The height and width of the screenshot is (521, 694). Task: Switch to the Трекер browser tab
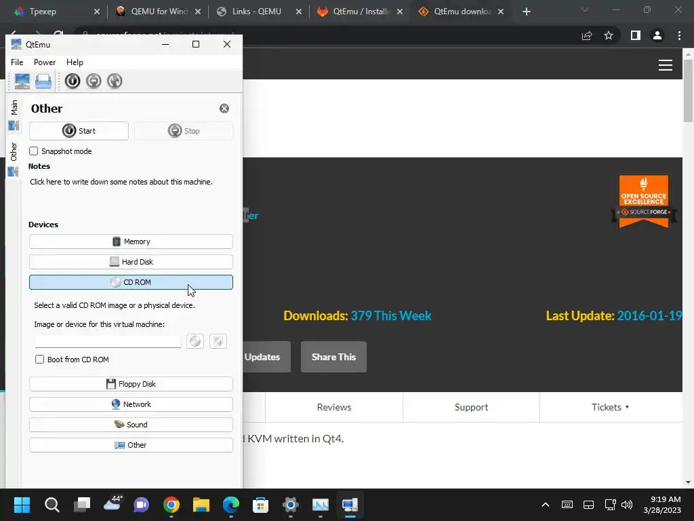tap(56, 12)
